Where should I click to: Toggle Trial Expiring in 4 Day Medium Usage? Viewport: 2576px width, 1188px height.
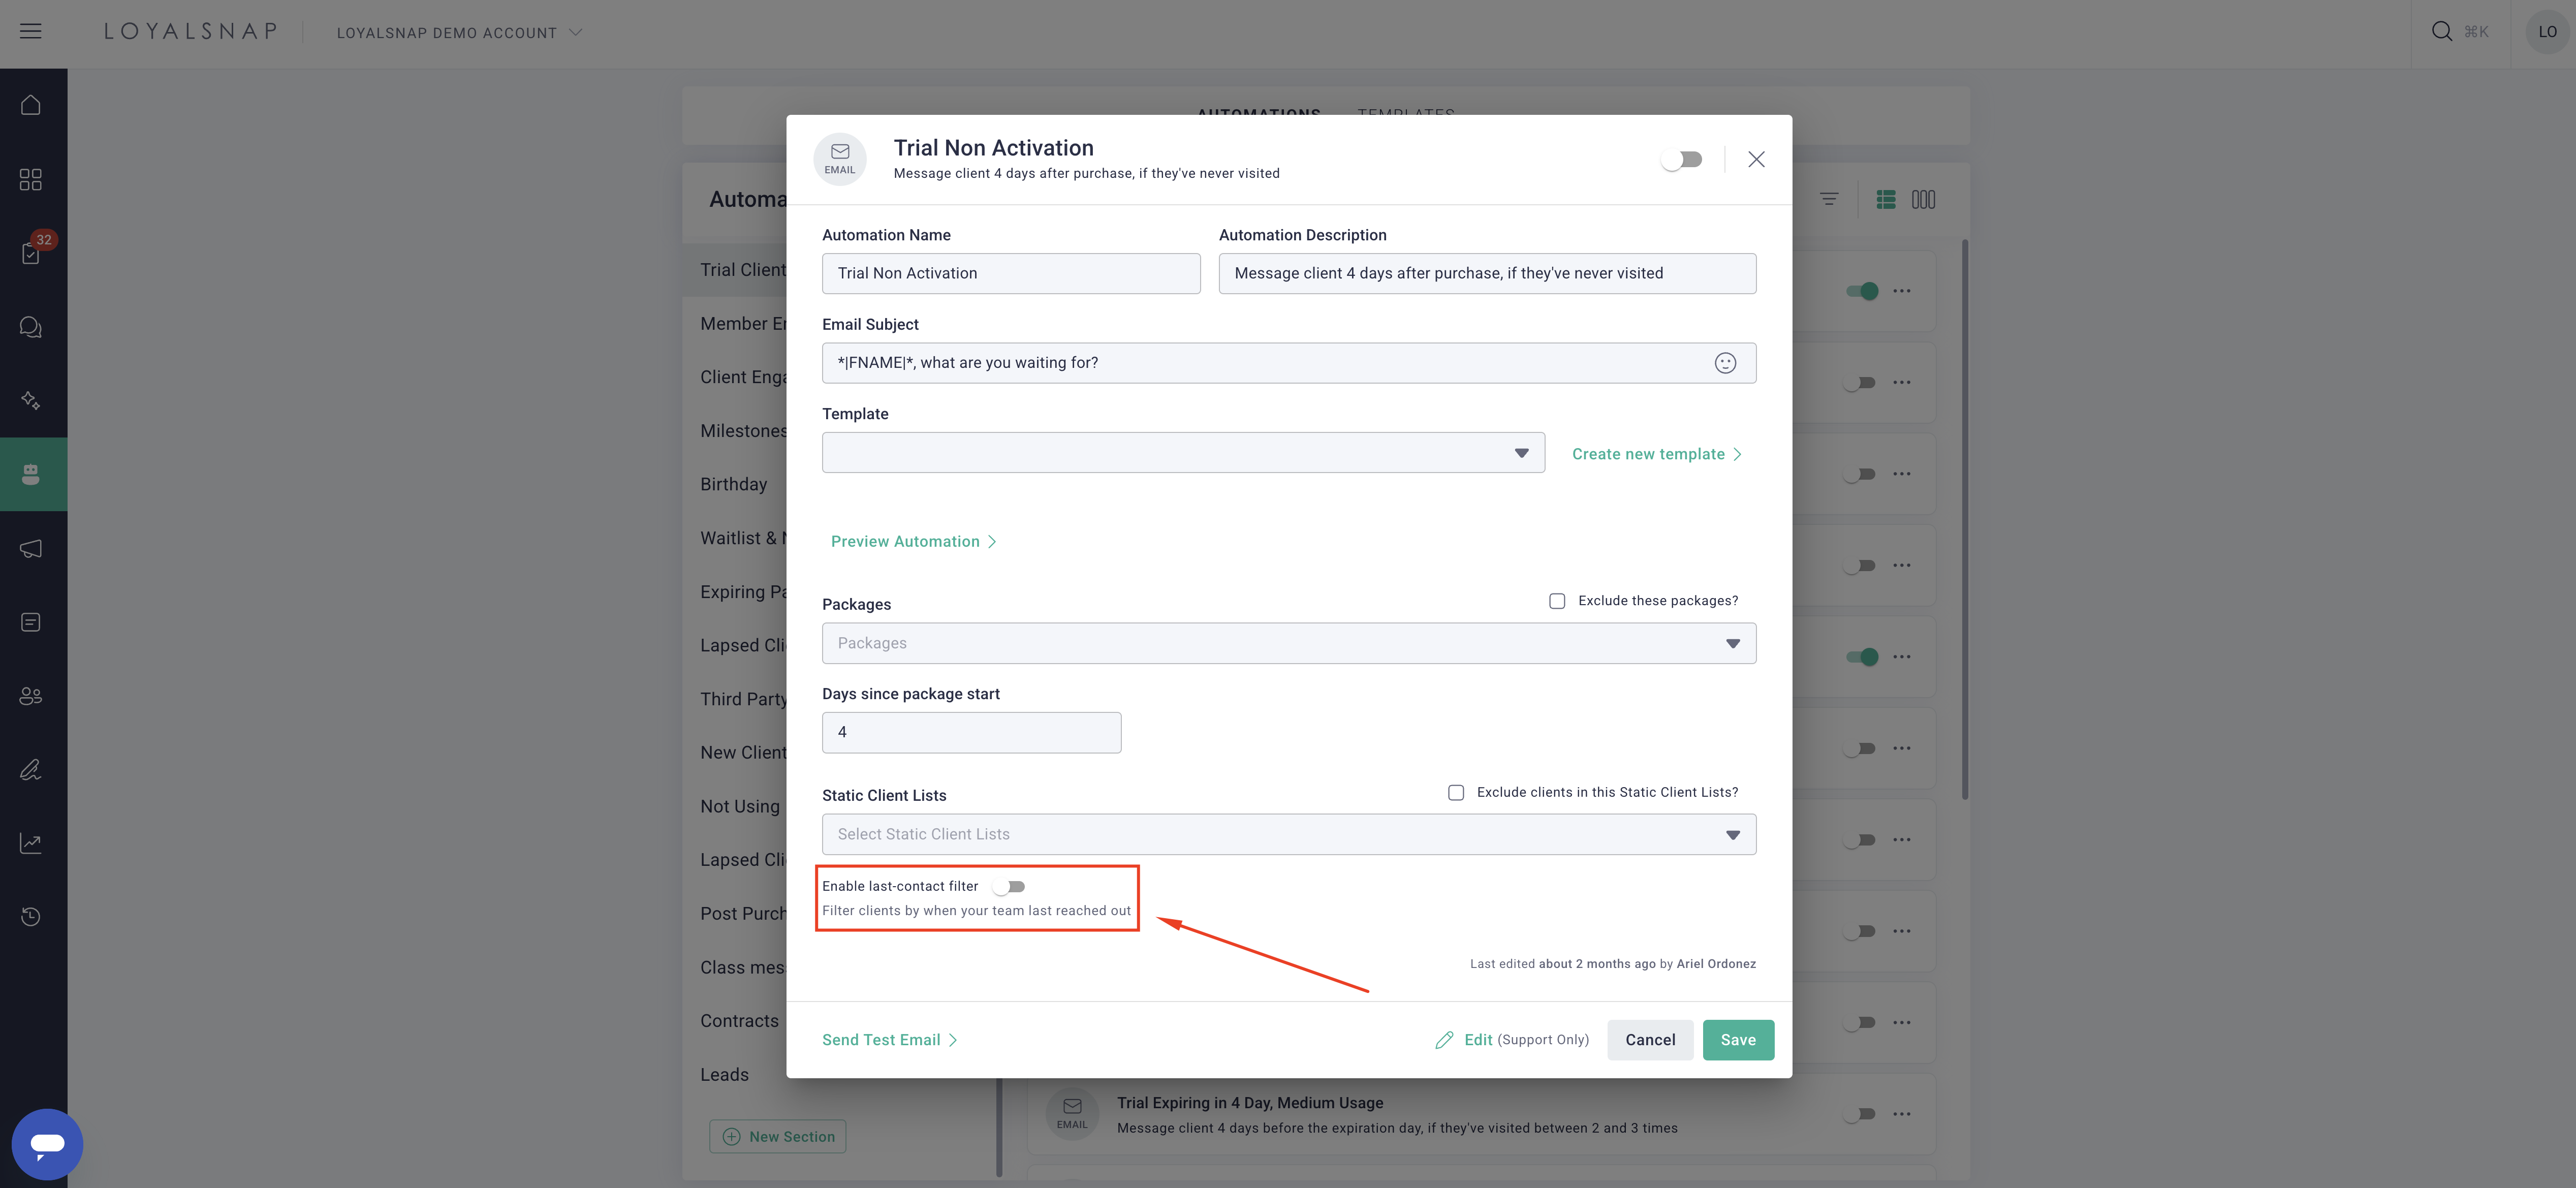pos(1859,1114)
